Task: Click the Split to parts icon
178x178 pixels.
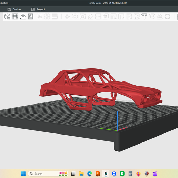Action: click(47, 17)
